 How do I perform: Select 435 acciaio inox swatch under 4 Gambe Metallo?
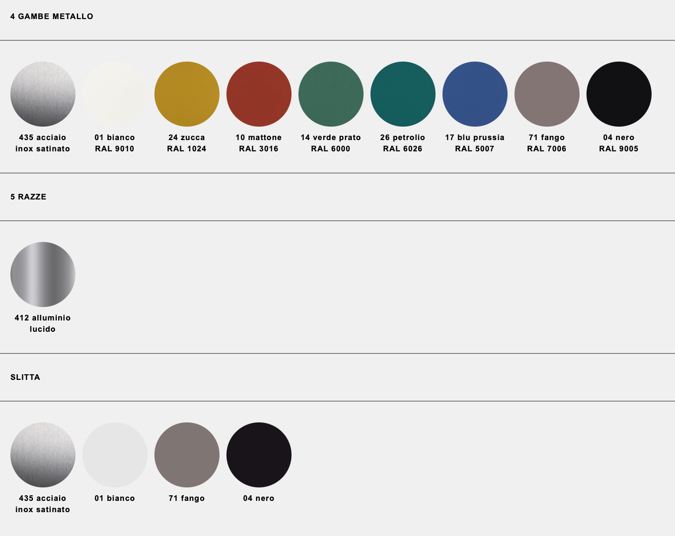pos(43,94)
